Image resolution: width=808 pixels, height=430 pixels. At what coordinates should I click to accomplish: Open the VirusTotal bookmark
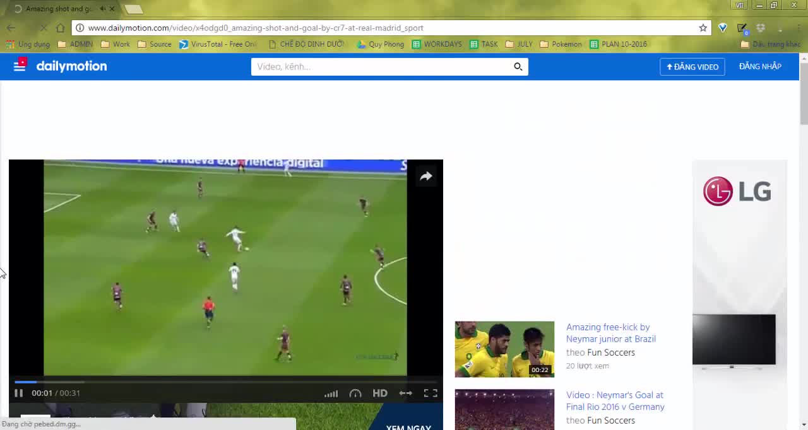[218, 44]
